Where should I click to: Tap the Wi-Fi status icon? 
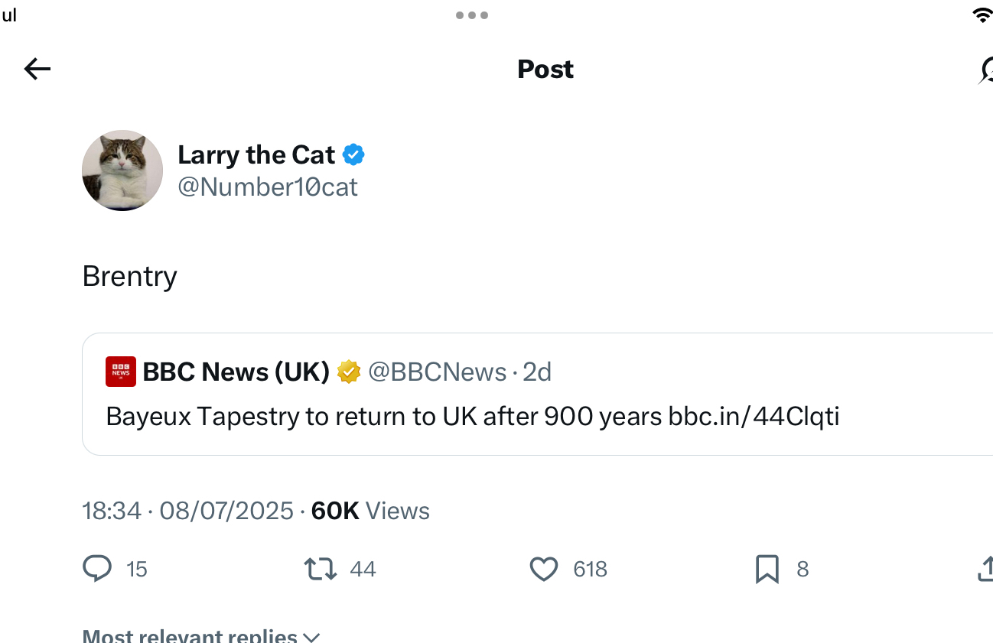click(982, 15)
